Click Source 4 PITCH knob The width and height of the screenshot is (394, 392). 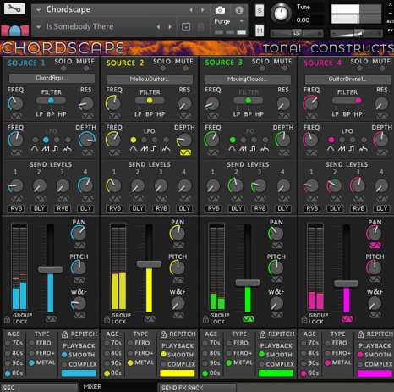pos(374,268)
